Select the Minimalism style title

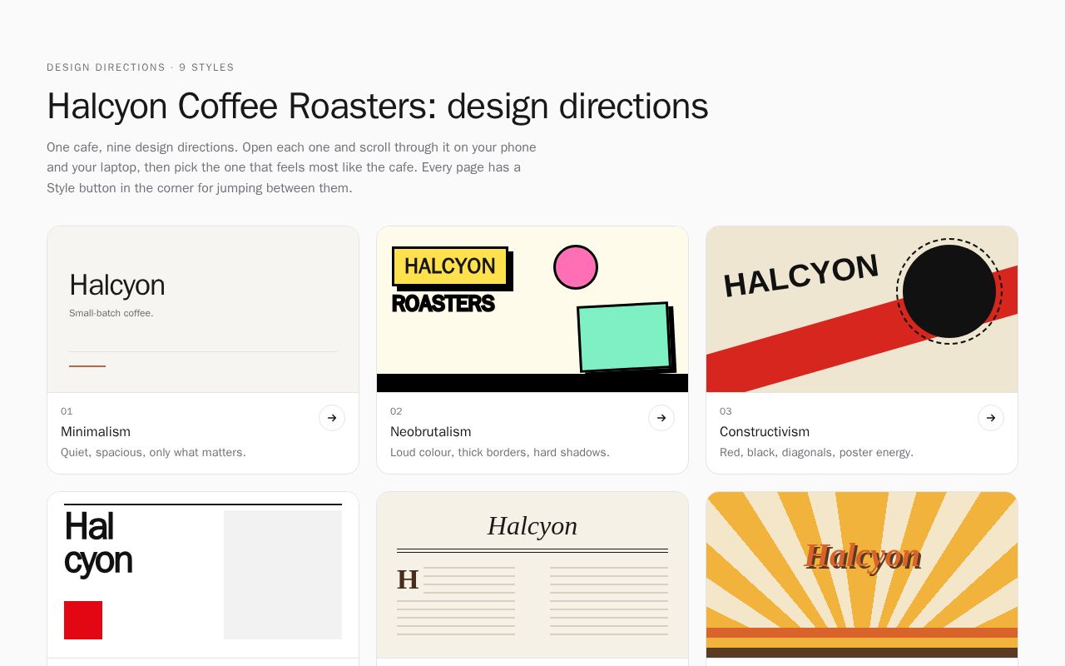click(x=96, y=432)
